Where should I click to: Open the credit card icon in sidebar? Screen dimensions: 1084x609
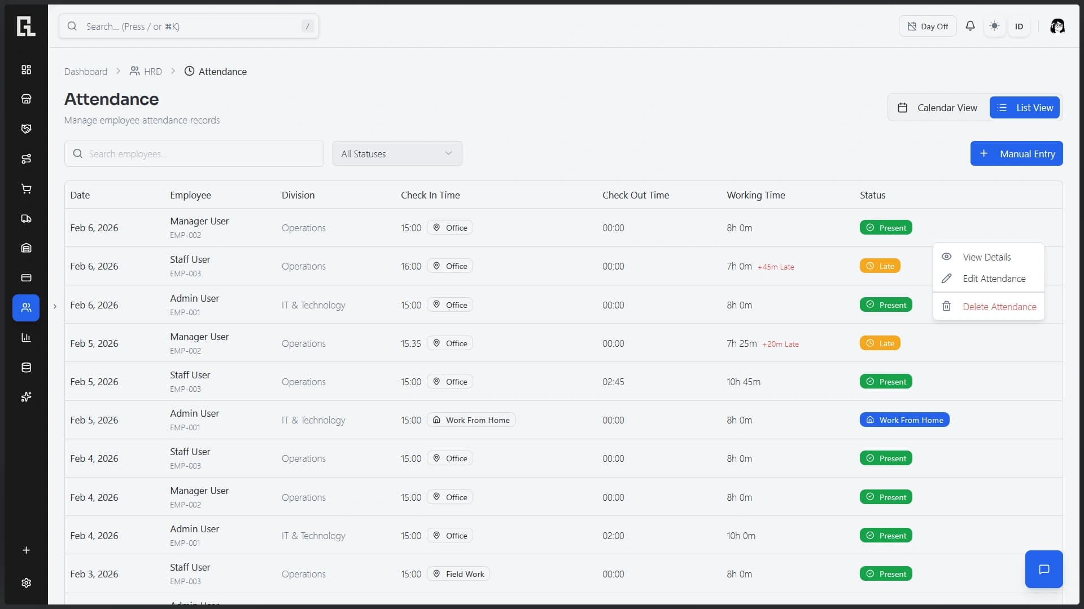pyautogui.click(x=26, y=278)
